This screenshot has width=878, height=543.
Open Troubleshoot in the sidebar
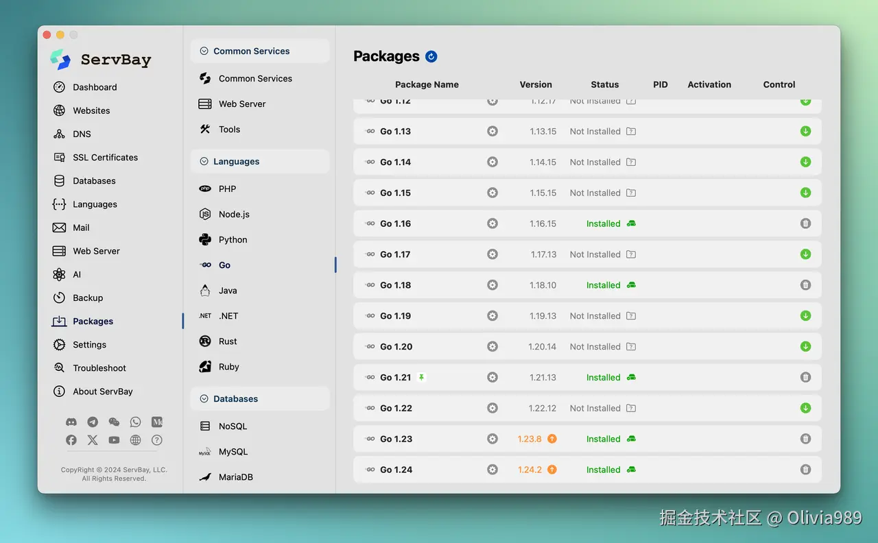[x=99, y=368]
